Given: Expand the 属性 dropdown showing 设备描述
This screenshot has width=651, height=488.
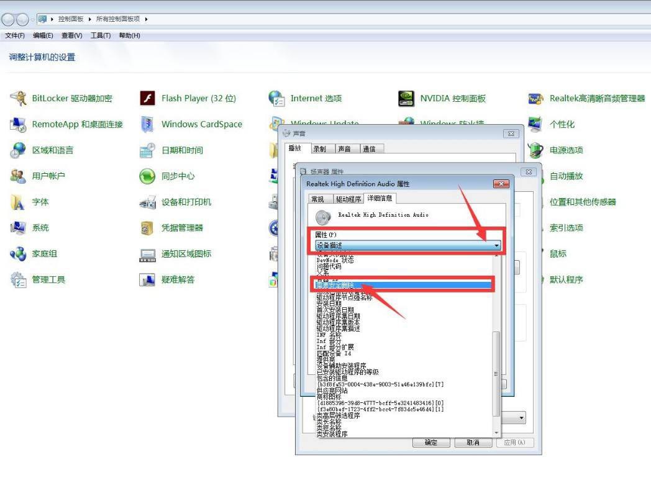Looking at the screenshot, I should pos(496,246).
